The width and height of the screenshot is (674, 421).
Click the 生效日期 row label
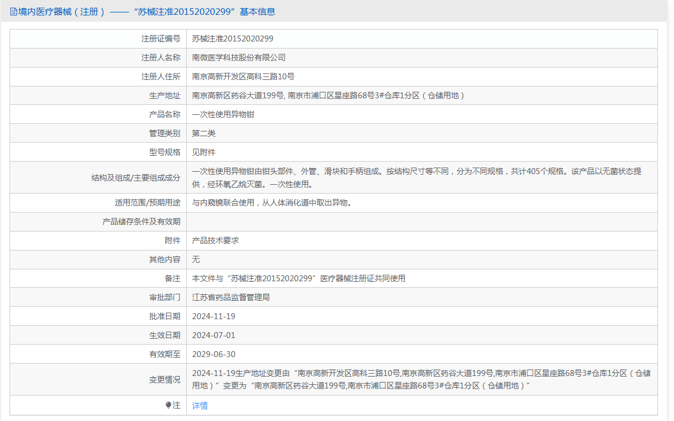165,335
